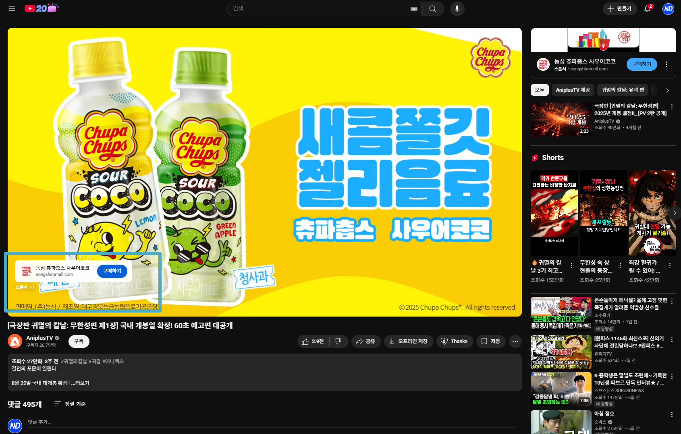Viewport: 681px width, 434px height.
Task: Click 구매하기 button on video ad overlay
Action: pos(112,271)
